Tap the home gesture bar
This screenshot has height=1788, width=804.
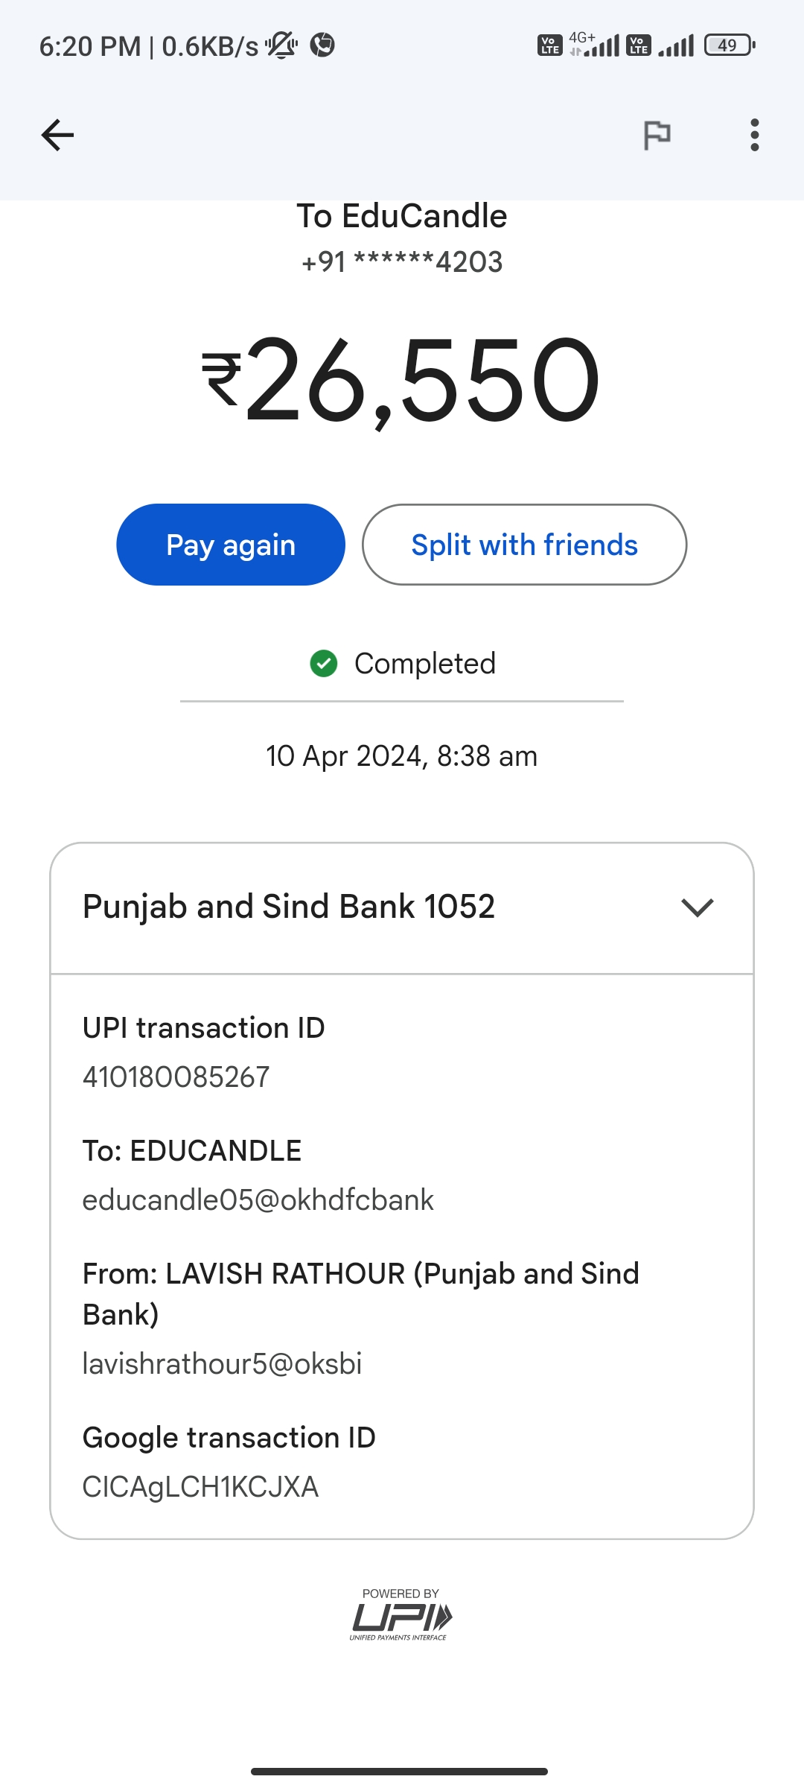tap(400, 1771)
